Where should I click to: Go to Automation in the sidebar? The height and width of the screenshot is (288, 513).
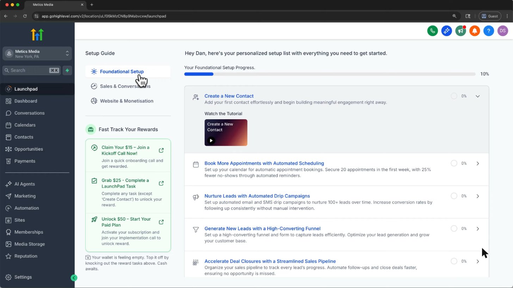(37, 208)
